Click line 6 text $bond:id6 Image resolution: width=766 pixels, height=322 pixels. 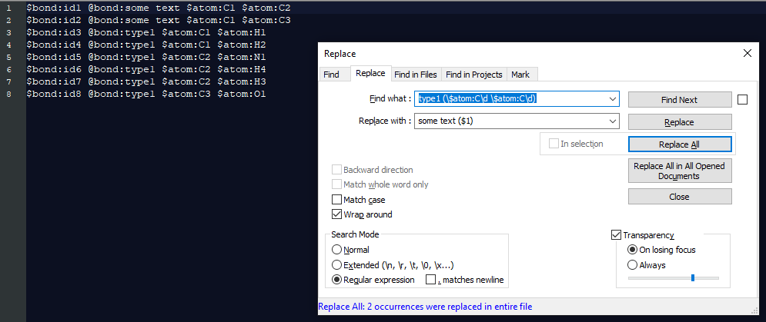click(x=55, y=69)
